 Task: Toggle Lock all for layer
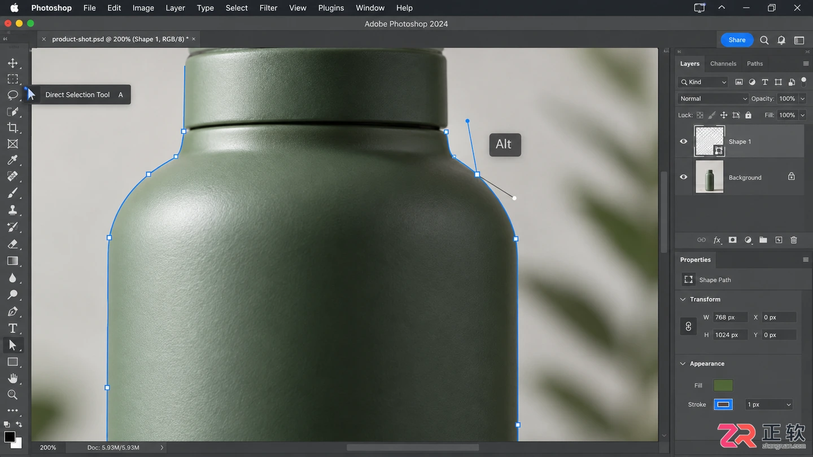point(748,115)
